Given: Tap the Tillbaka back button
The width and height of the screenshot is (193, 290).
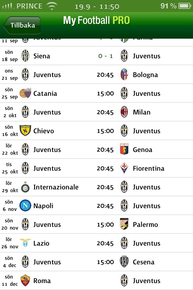Looking at the screenshot, I should [22, 25].
